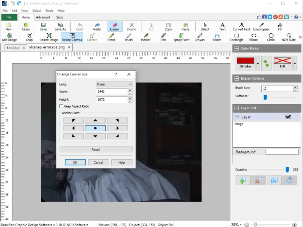Click the green File button
This screenshot has height=227, width=303.
coord(9,17)
